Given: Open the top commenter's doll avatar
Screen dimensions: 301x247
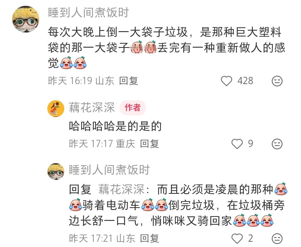Looking at the screenshot, I should pyautogui.click(x=26, y=19).
